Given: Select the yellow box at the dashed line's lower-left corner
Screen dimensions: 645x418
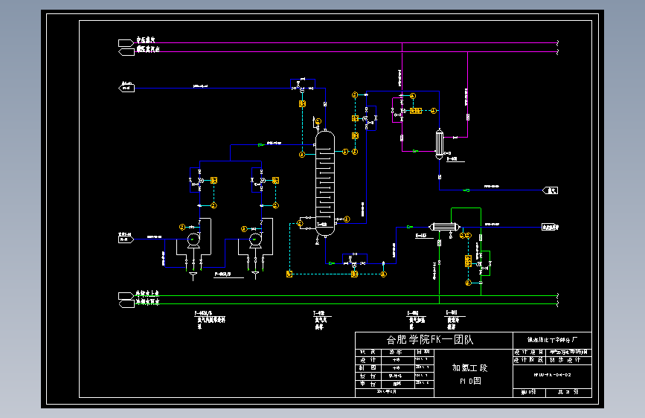Looking at the screenshot, I should [289, 274].
